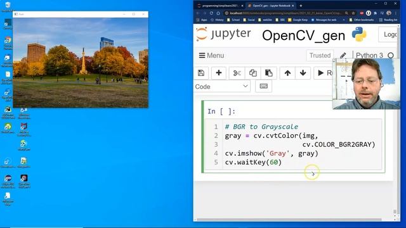The height and width of the screenshot is (228, 406).
Task: Click the Python logo in notebook header
Action: pyautogui.click(x=359, y=34)
